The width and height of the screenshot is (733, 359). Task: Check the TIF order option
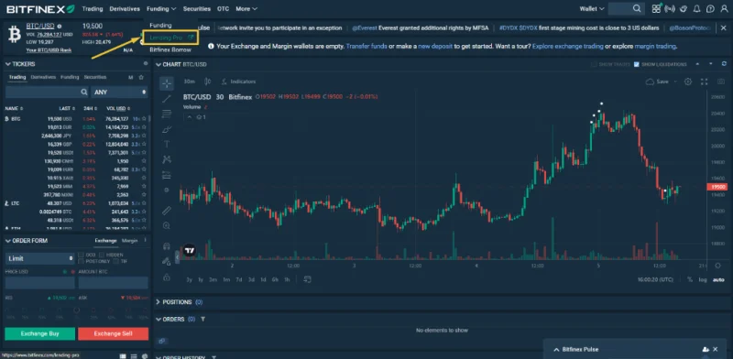click(x=116, y=261)
